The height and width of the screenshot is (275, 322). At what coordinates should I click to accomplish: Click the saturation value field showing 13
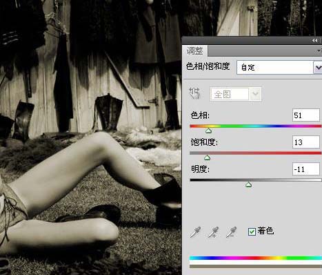306,142
